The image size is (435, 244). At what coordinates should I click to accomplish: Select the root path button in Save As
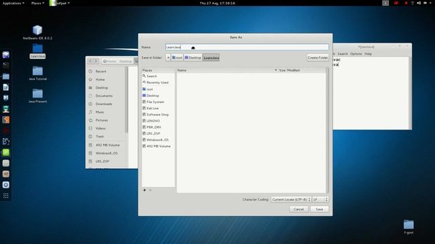[177, 58]
